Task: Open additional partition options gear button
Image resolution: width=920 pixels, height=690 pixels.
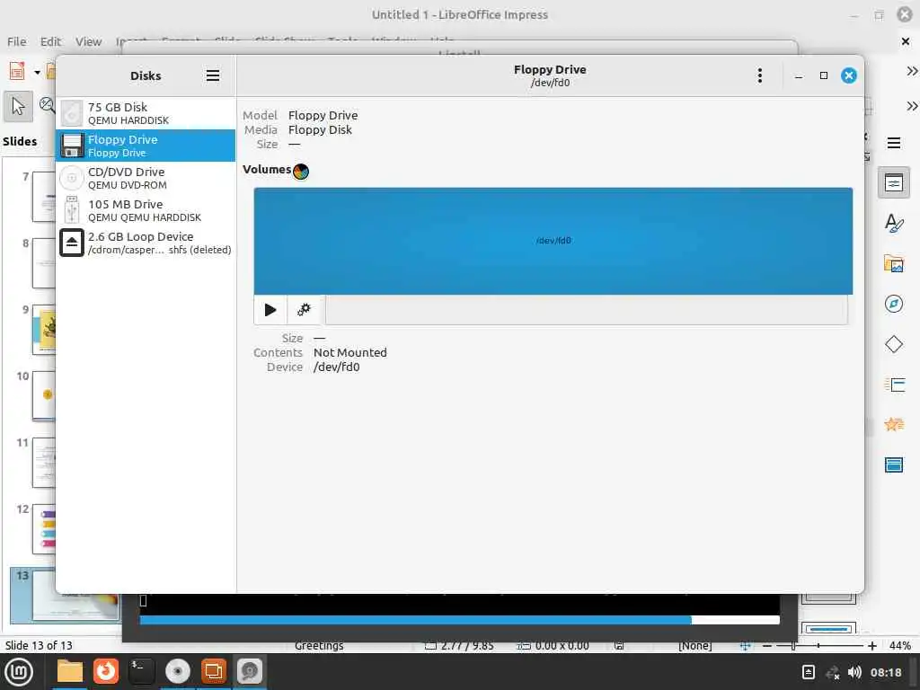Action: [304, 310]
